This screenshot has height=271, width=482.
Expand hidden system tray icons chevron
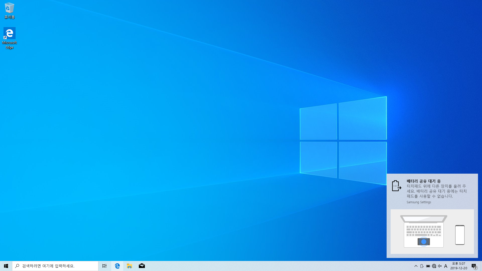416,266
